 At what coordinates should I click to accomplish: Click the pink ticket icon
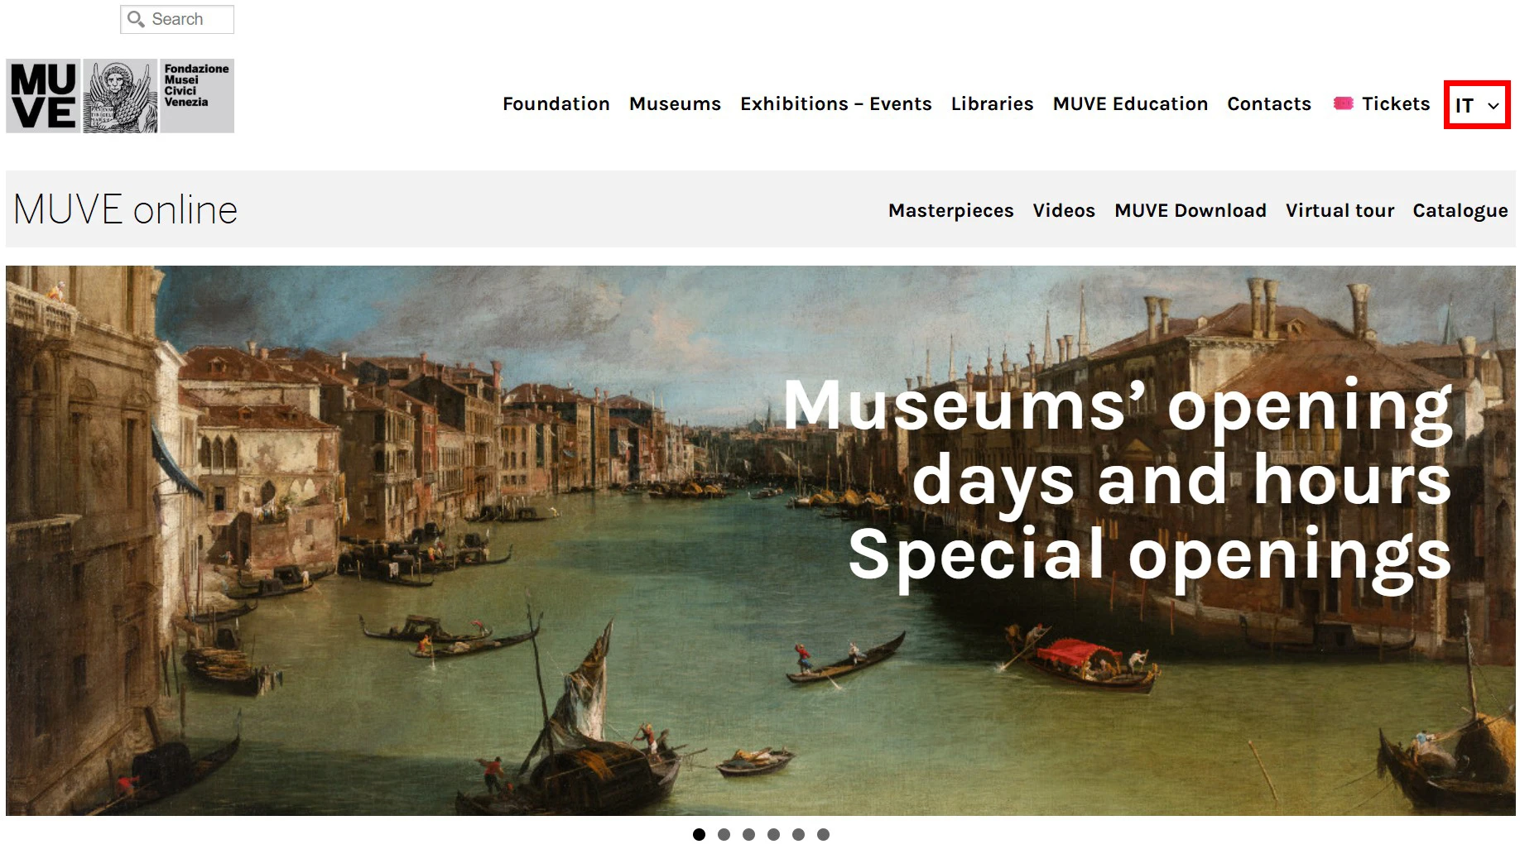click(x=1343, y=103)
